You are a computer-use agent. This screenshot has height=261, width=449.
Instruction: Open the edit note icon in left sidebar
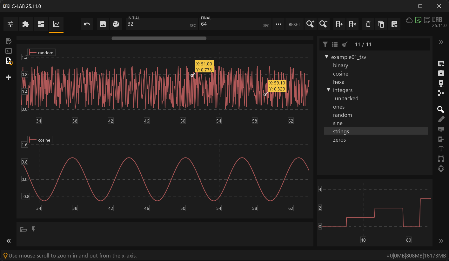tap(9, 41)
